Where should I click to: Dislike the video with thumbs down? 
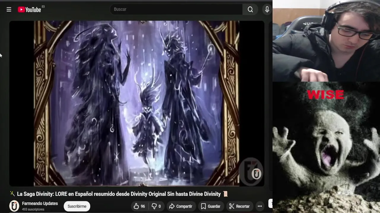point(156,206)
